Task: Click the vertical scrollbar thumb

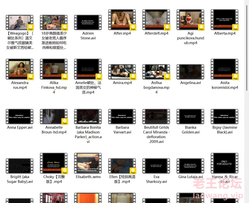Action: tap(247, 48)
